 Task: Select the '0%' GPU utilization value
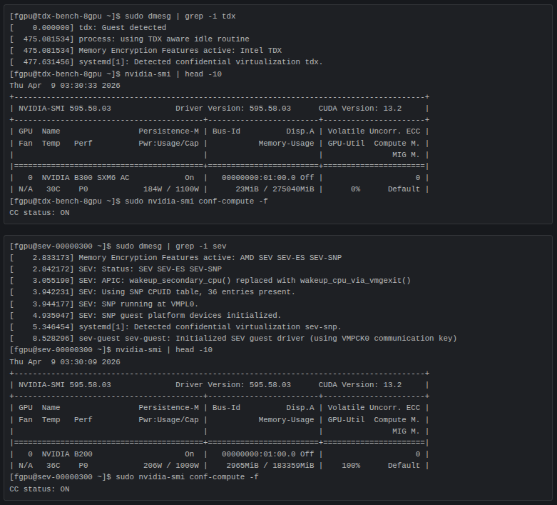pos(356,189)
